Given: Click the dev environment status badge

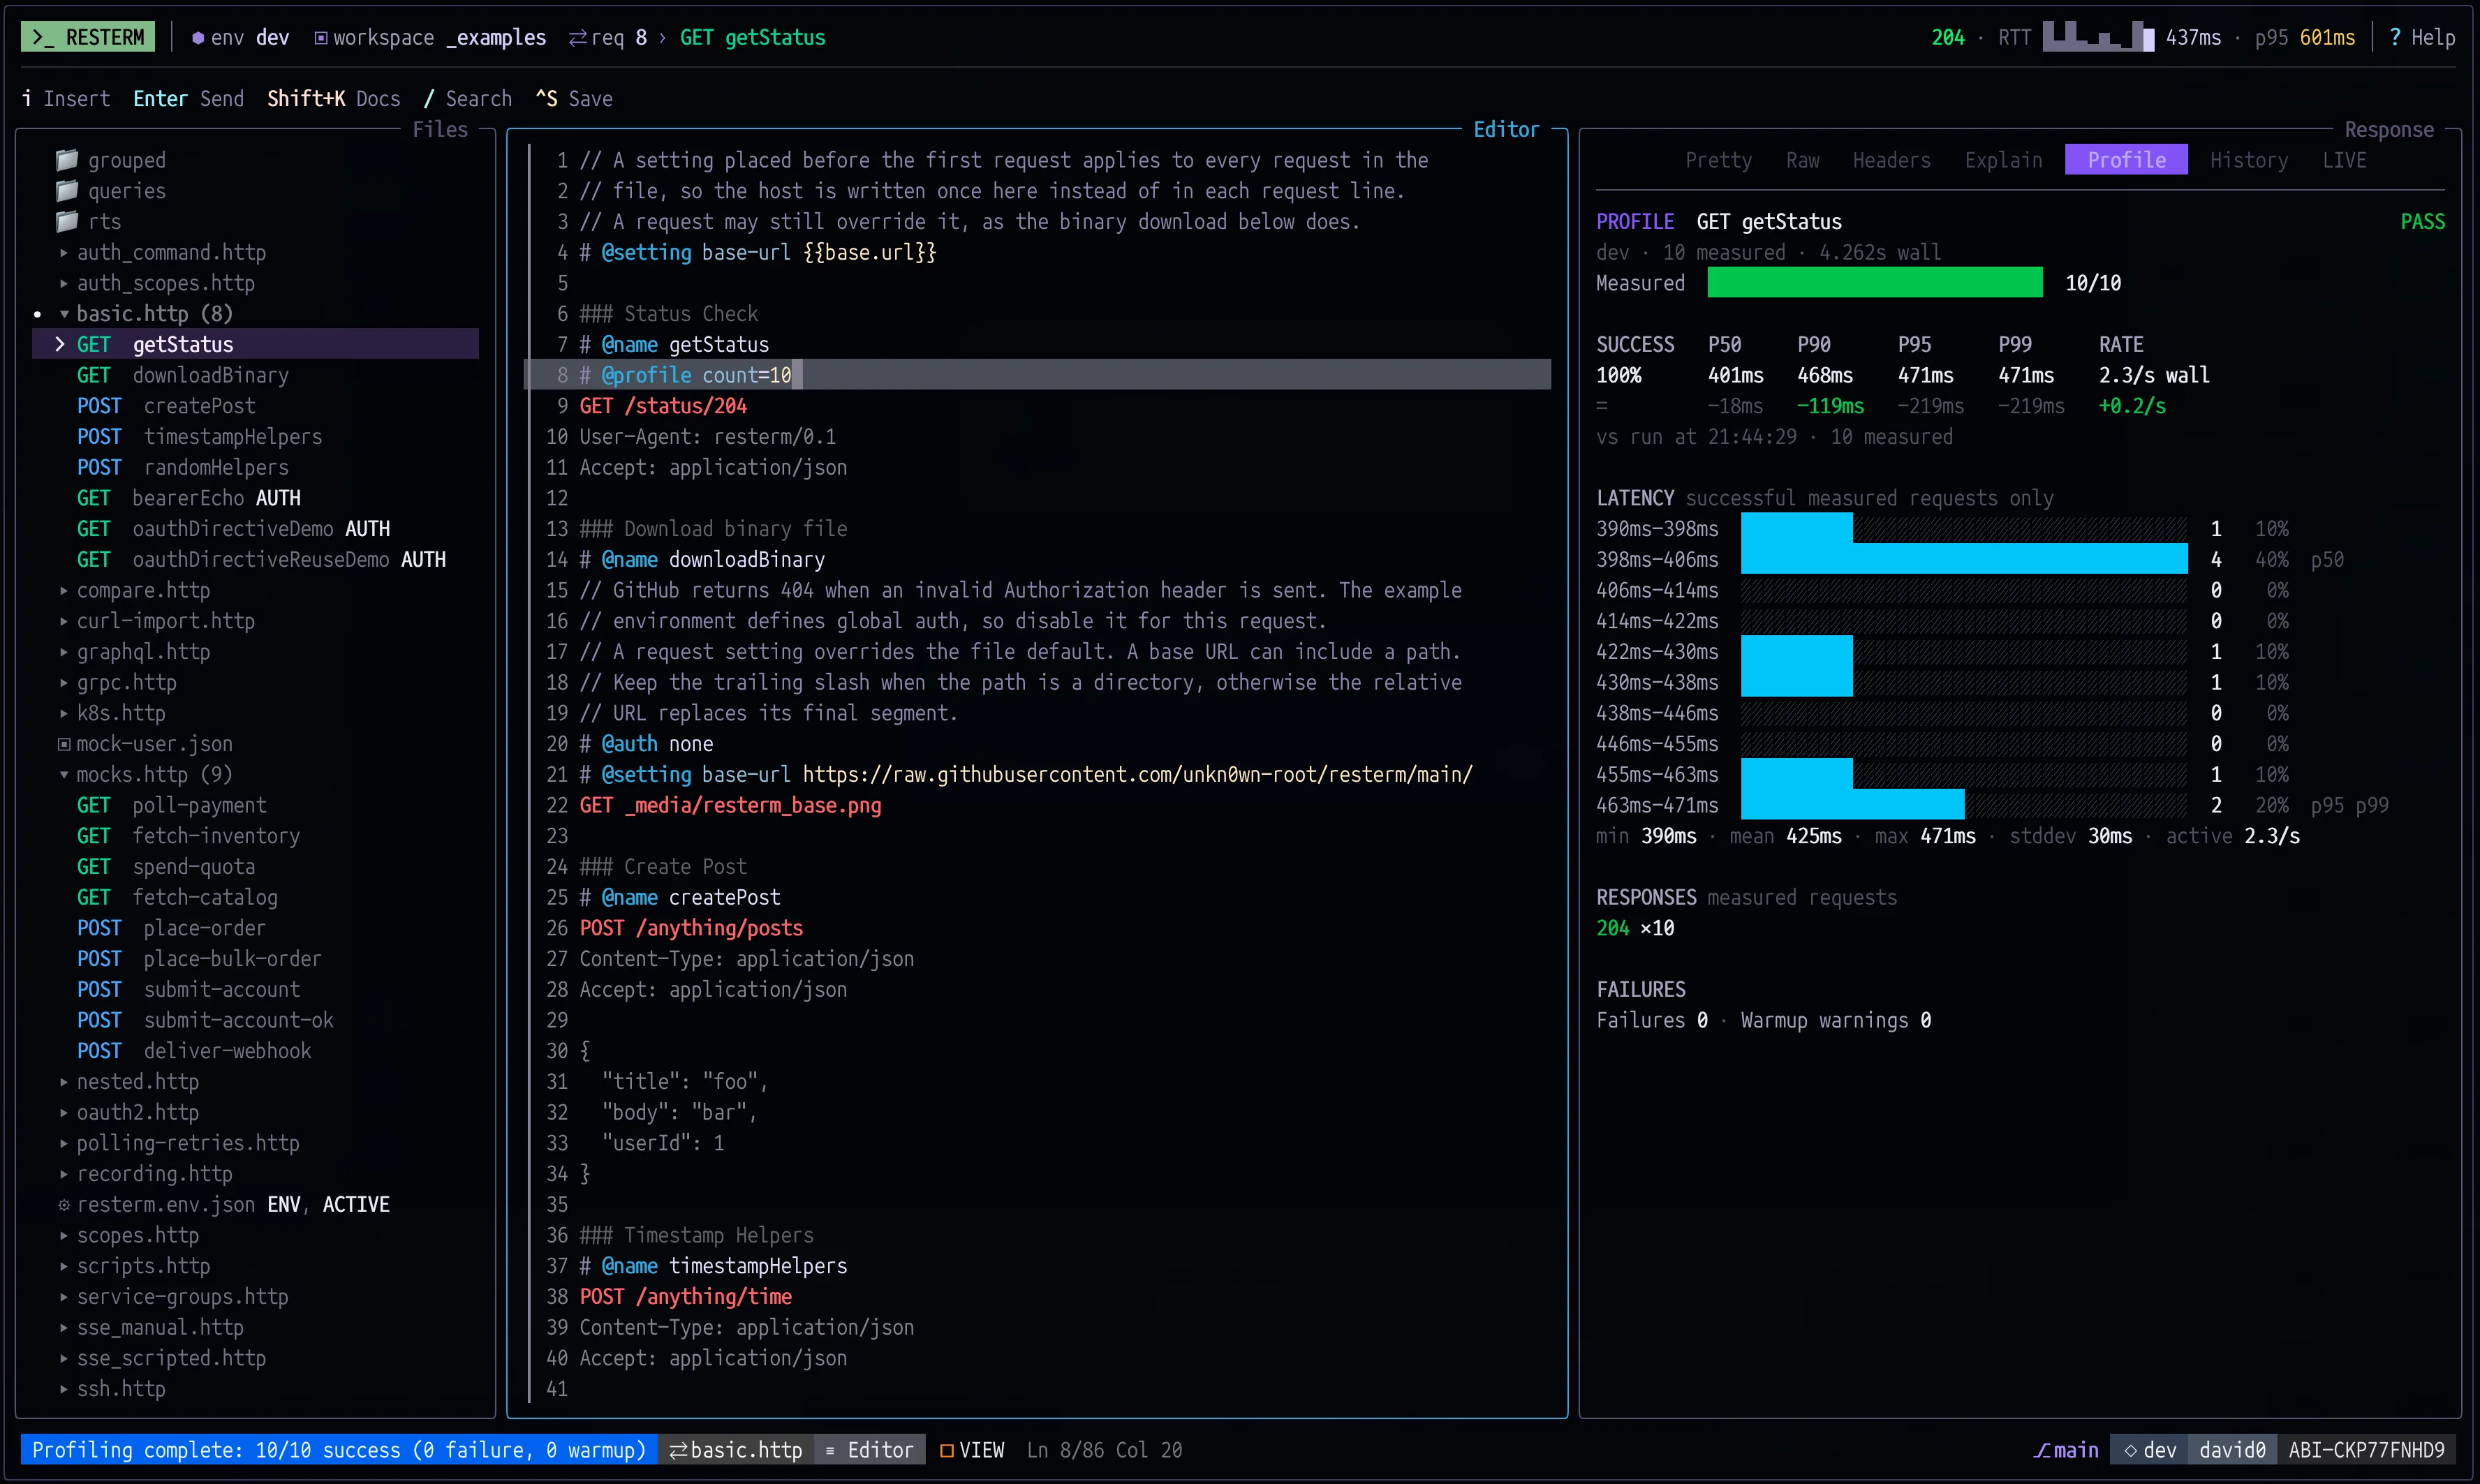Looking at the screenshot, I should (2149, 1450).
